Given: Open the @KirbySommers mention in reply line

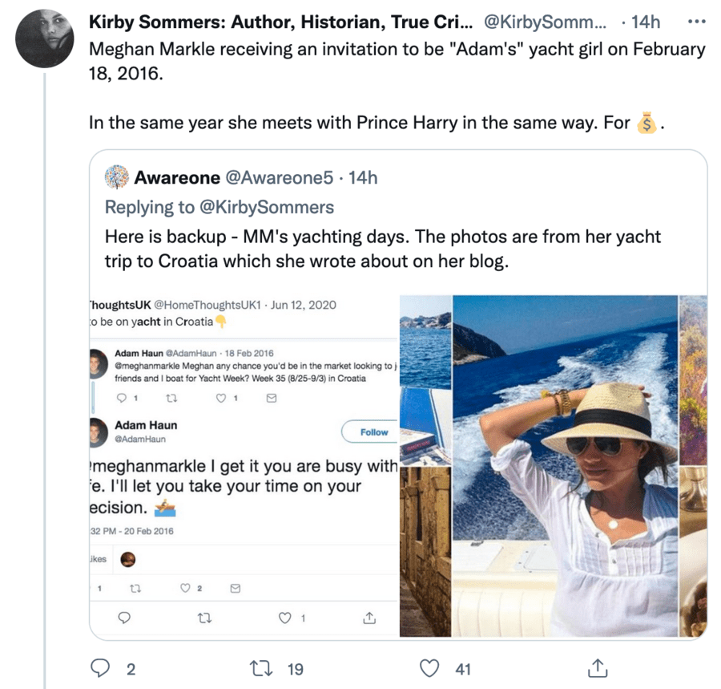Looking at the screenshot, I should tap(266, 207).
